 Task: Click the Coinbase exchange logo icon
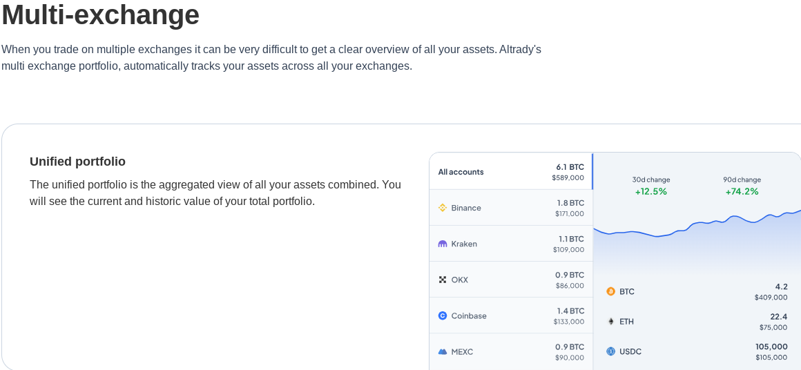(443, 316)
